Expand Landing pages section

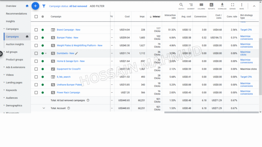point(4,82)
